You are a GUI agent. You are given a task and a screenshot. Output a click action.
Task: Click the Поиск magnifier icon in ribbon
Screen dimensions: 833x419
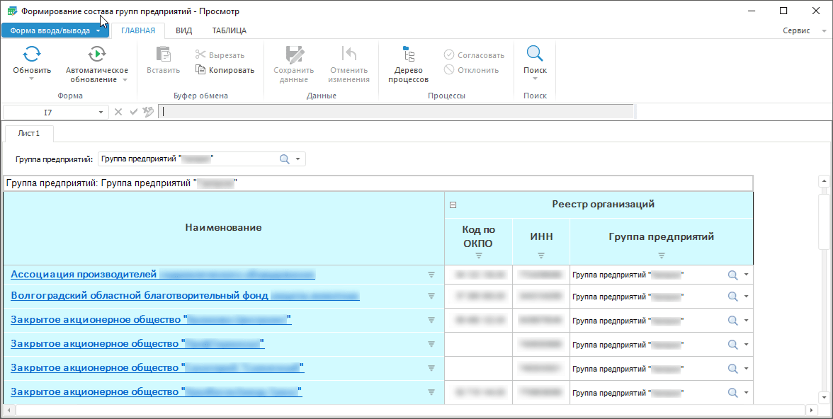535,54
